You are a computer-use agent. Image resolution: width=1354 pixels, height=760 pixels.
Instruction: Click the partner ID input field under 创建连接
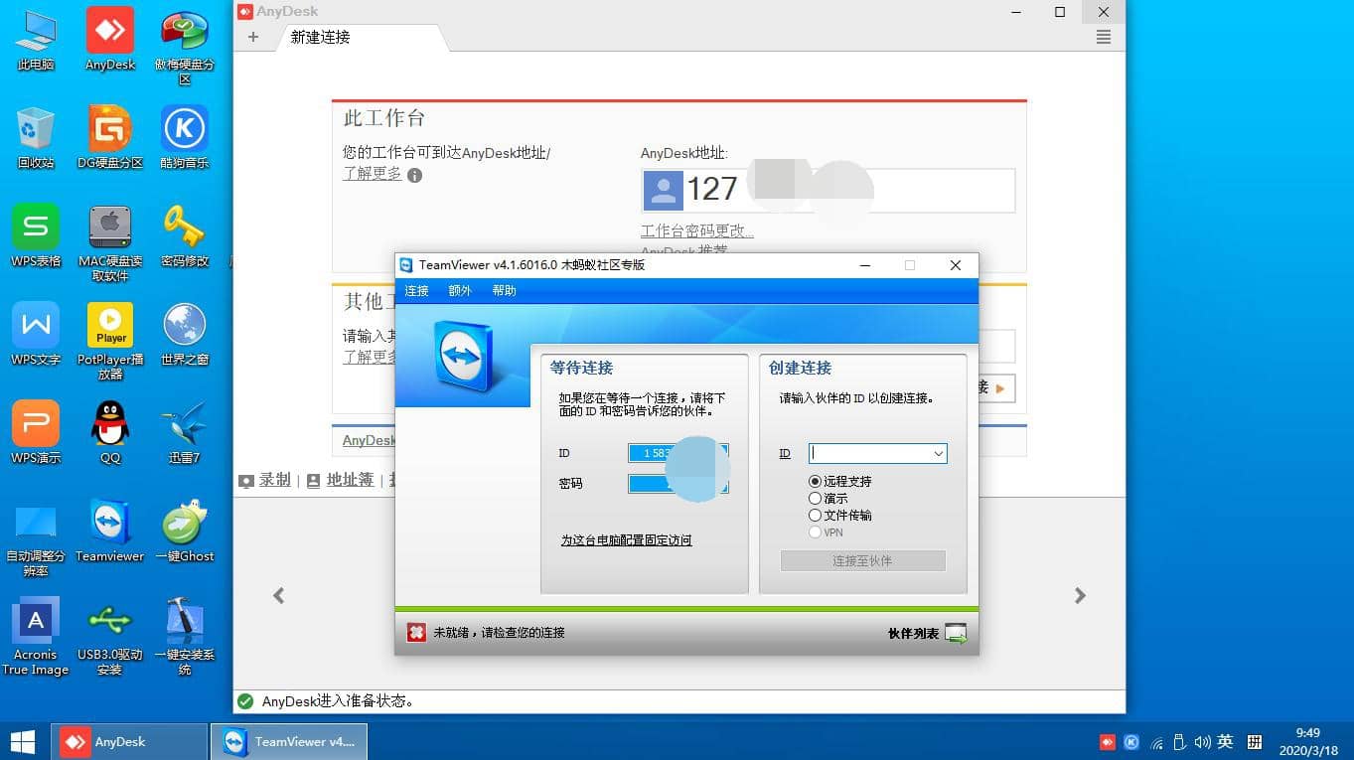(x=869, y=453)
